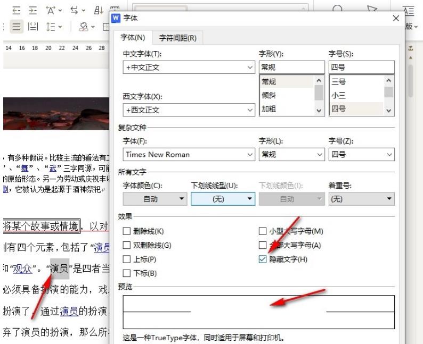This screenshot has width=423, height=344.
Task: Click the text direction arrows icon
Action: (x=74, y=11)
